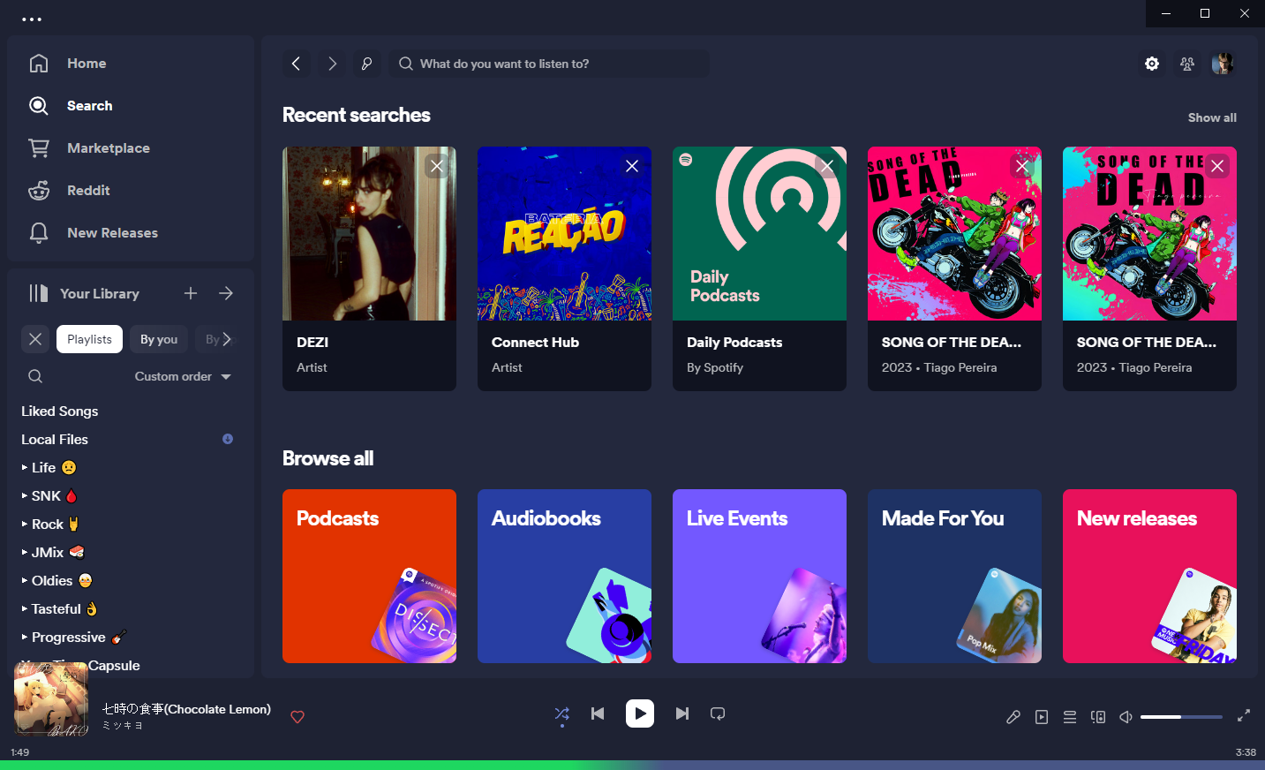
Task: Click the magnifier icon to search Your Library
Action: pos(35,376)
